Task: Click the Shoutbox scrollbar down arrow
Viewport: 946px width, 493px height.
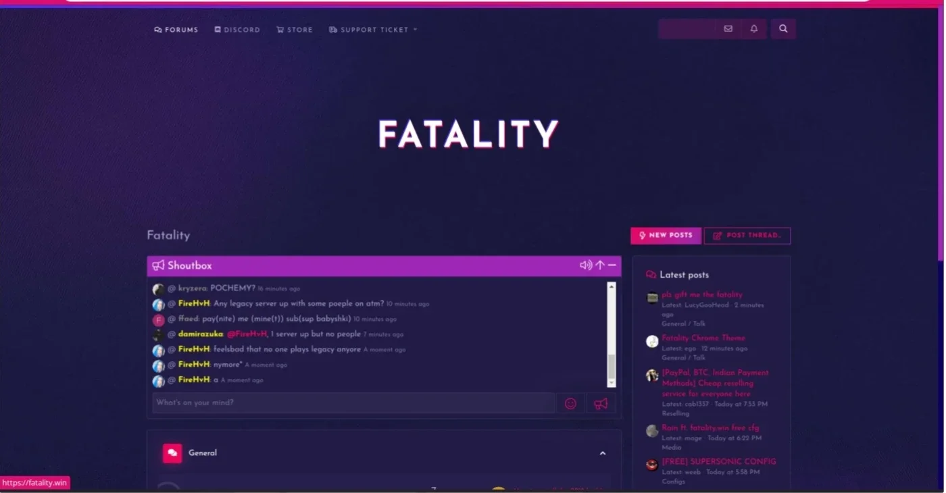Action: tap(612, 383)
